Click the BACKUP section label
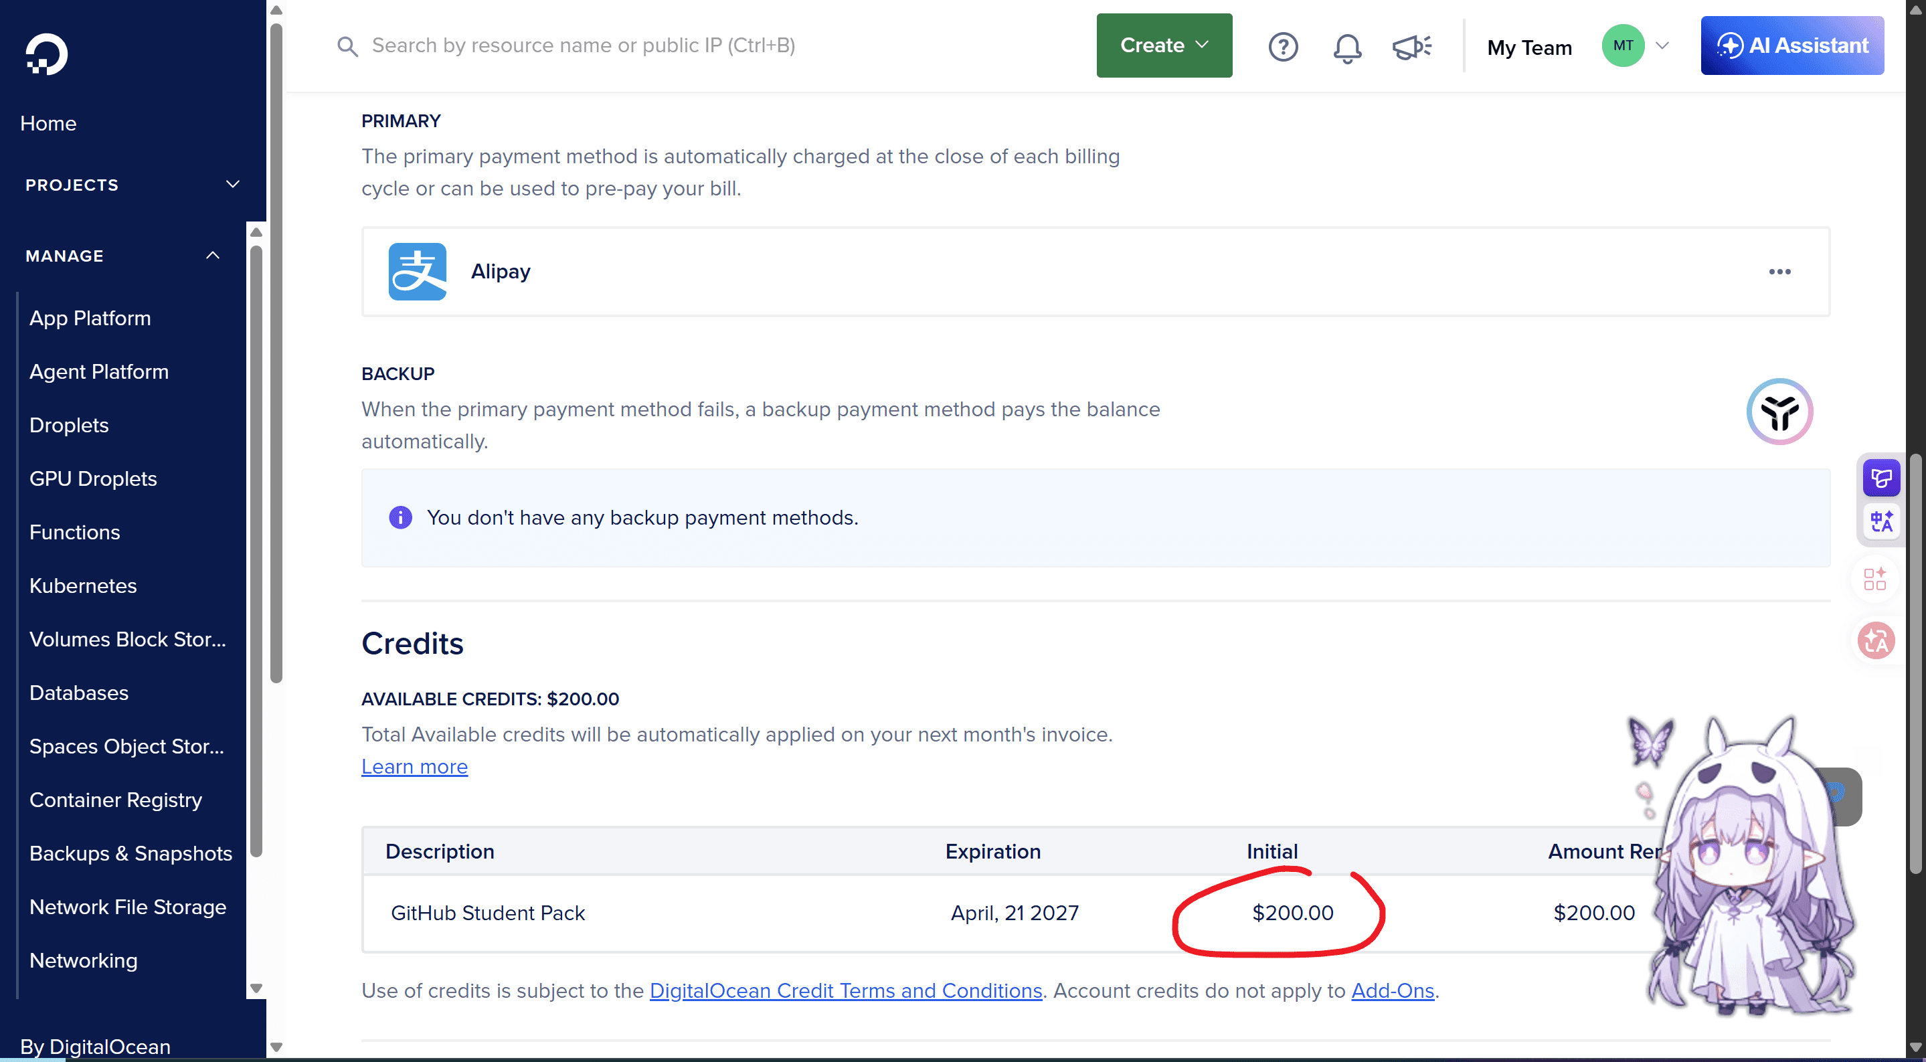Screen dimensions: 1926x1062 pyautogui.click(x=398, y=373)
